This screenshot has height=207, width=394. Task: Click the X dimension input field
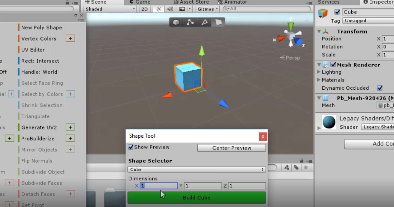coord(159,186)
